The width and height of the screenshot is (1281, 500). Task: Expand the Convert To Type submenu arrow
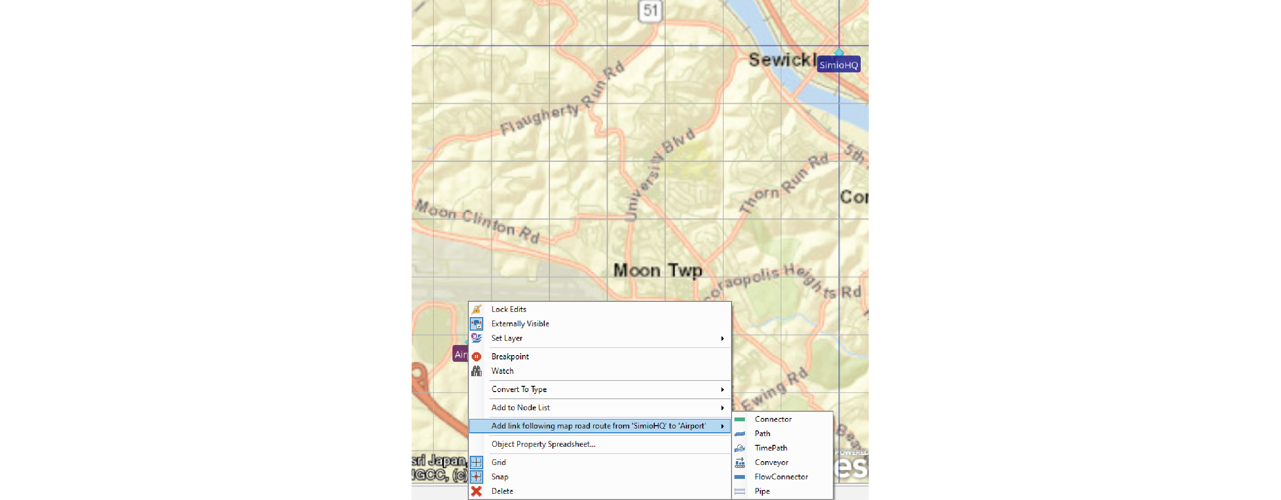click(x=722, y=390)
